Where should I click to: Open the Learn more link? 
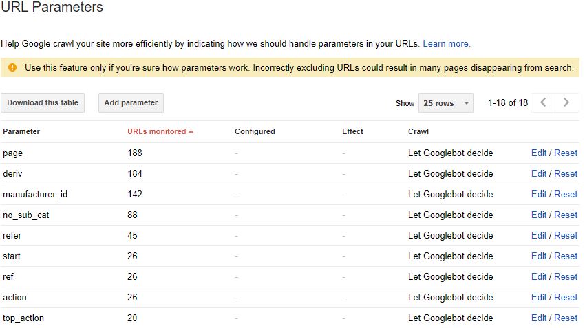(446, 43)
